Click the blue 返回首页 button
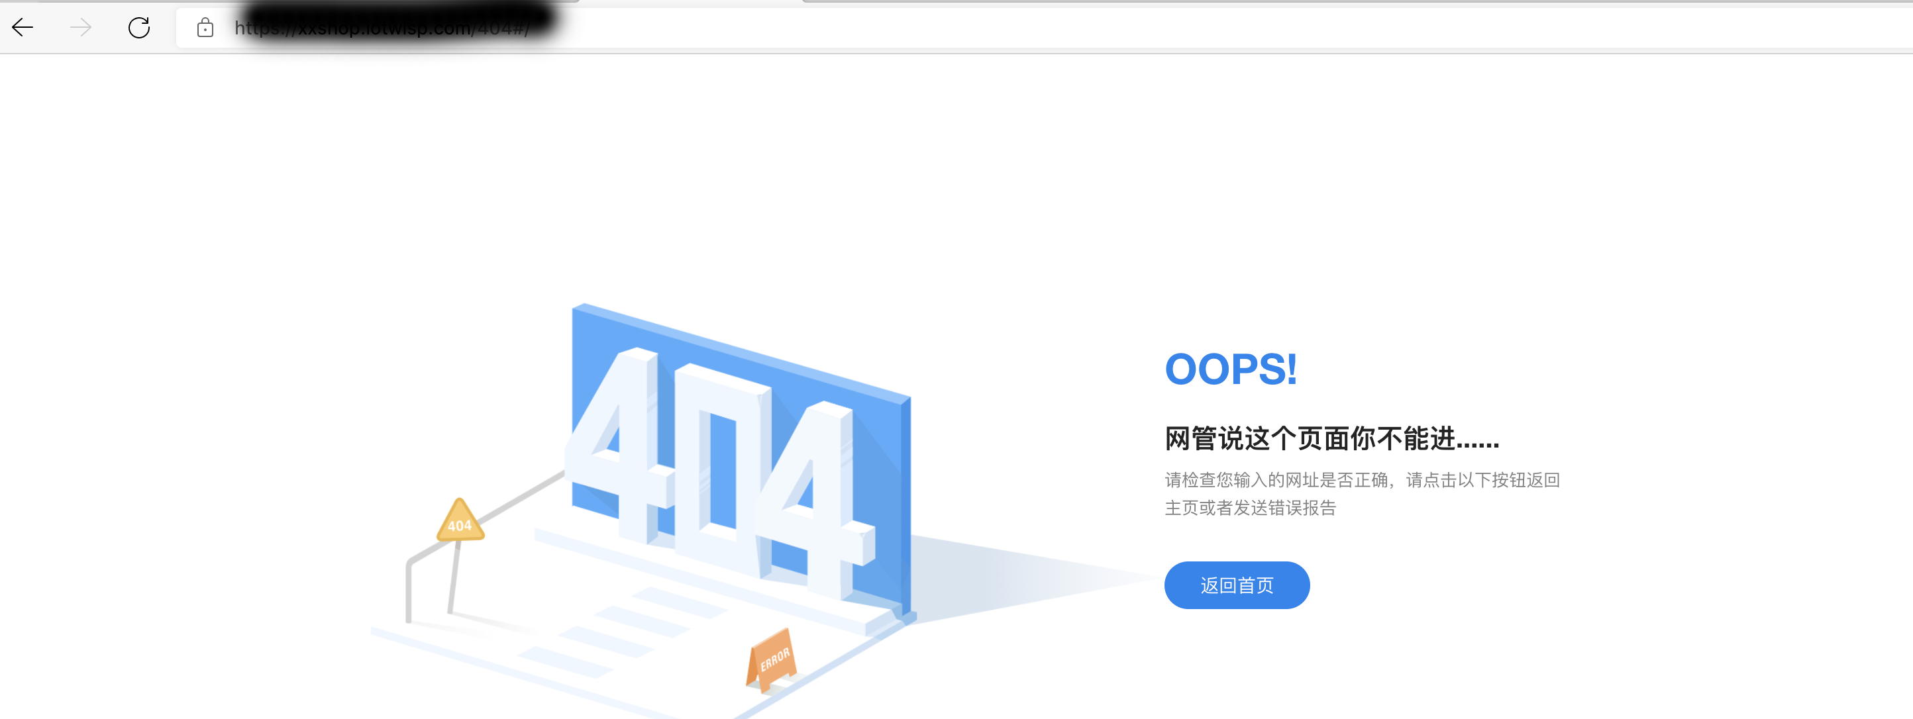This screenshot has height=719, width=1913. coord(1237,585)
